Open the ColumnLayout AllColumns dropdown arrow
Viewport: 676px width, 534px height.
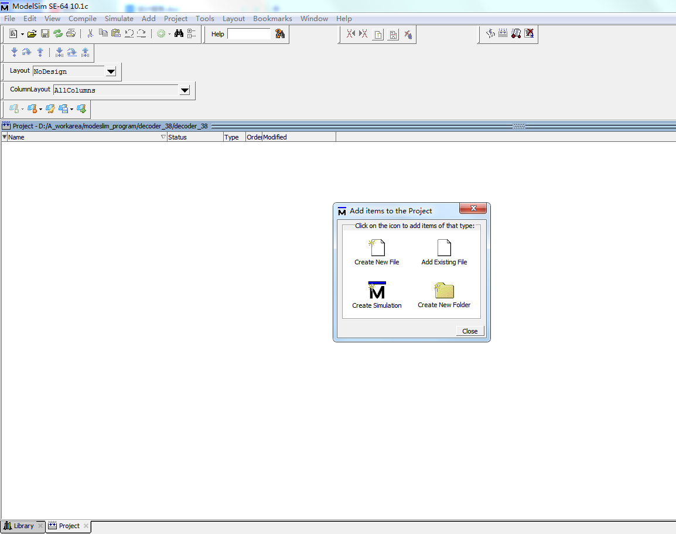coord(185,90)
